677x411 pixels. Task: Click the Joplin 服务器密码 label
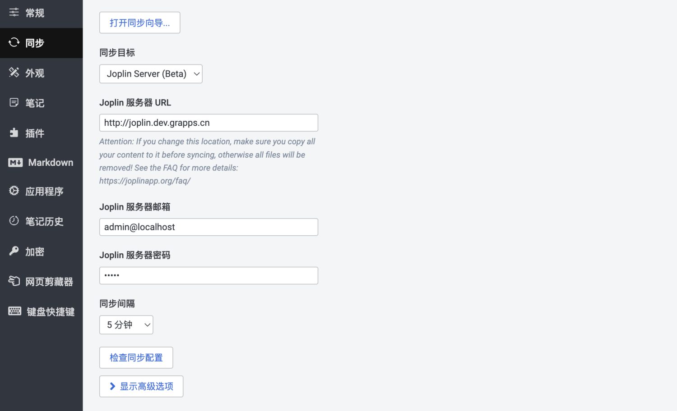(134, 255)
